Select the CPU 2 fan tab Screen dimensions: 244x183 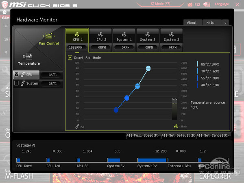tap(101, 36)
